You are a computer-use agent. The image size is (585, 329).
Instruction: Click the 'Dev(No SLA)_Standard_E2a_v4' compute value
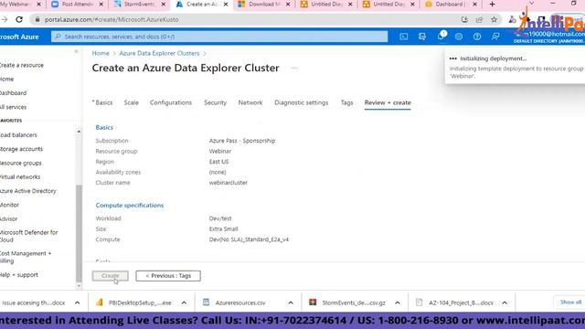click(249, 239)
